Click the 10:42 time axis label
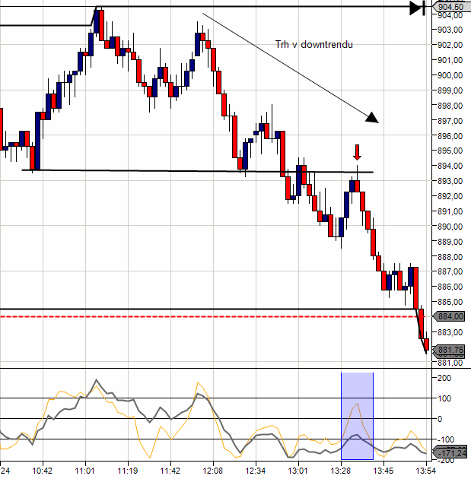Screen dimensions: 471x479 point(43,471)
